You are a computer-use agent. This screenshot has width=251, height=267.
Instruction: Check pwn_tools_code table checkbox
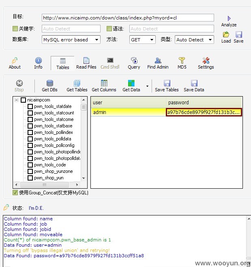[x=30, y=165]
